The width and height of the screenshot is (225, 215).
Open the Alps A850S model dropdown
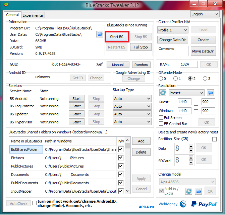coord(187,182)
